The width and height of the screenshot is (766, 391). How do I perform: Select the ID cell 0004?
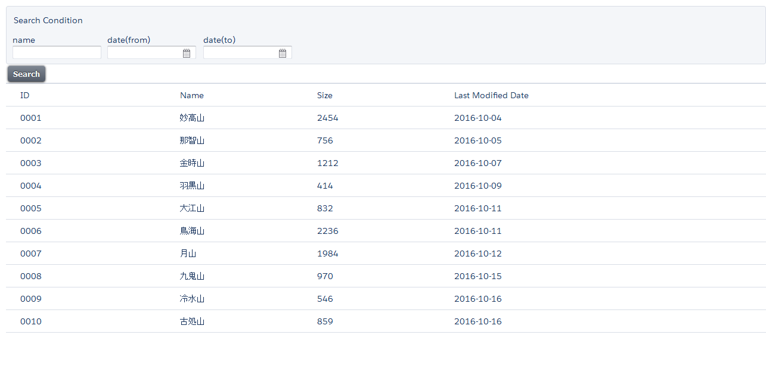(x=31, y=186)
